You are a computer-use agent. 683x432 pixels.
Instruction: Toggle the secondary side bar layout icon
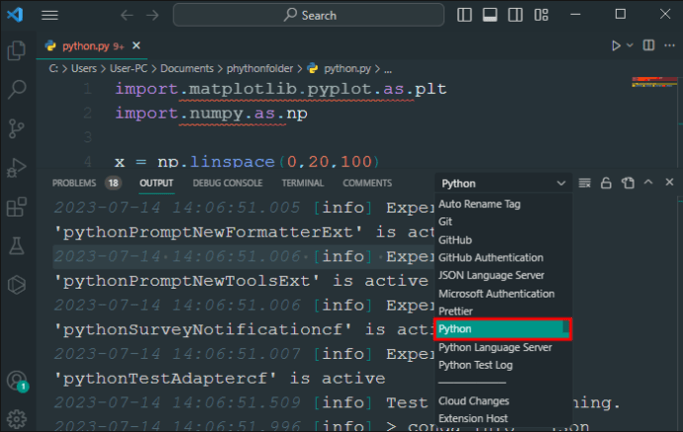click(x=516, y=15)
